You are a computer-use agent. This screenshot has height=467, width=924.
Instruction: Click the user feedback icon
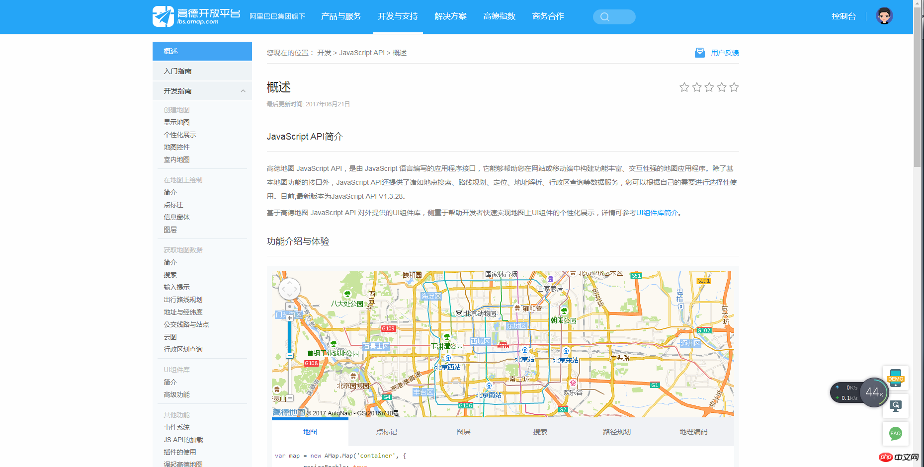699,53
